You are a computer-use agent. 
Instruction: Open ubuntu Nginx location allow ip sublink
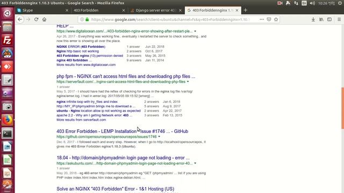(98, 111)
